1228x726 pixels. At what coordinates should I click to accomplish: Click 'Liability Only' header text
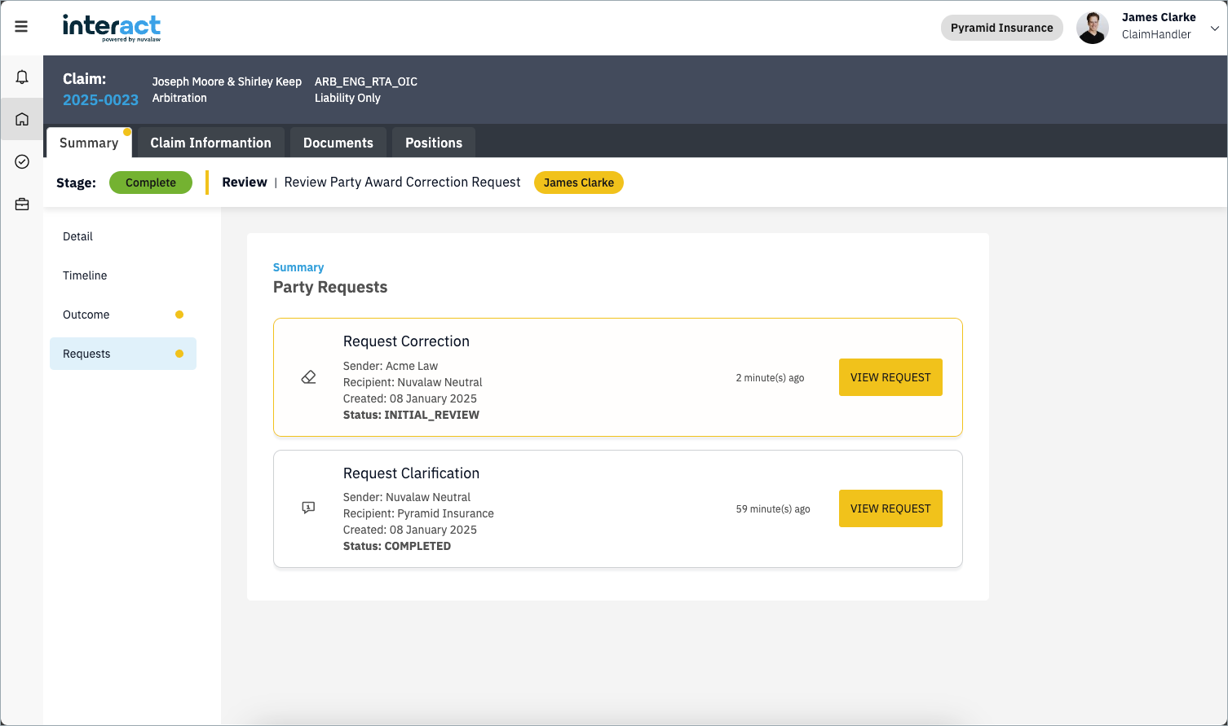pyautogui.click(x=347, y=98)
